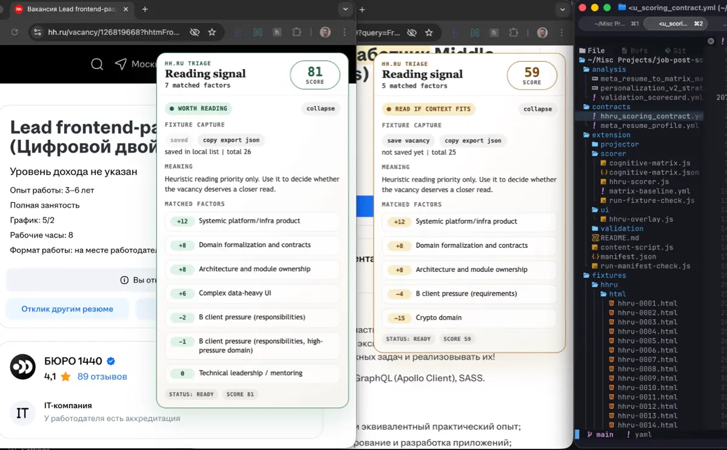The image size is (727, 450).
Task: Click copy export json in 81 score panel
Action: click(232, 140)
